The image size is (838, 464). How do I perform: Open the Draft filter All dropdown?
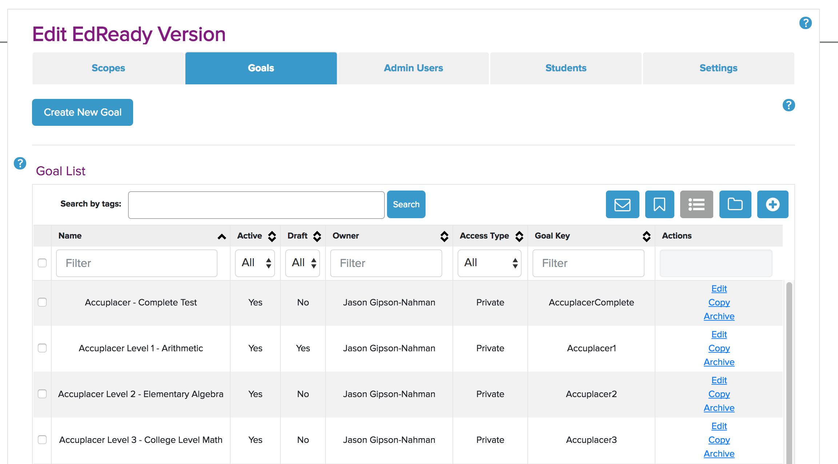[303, 263]
